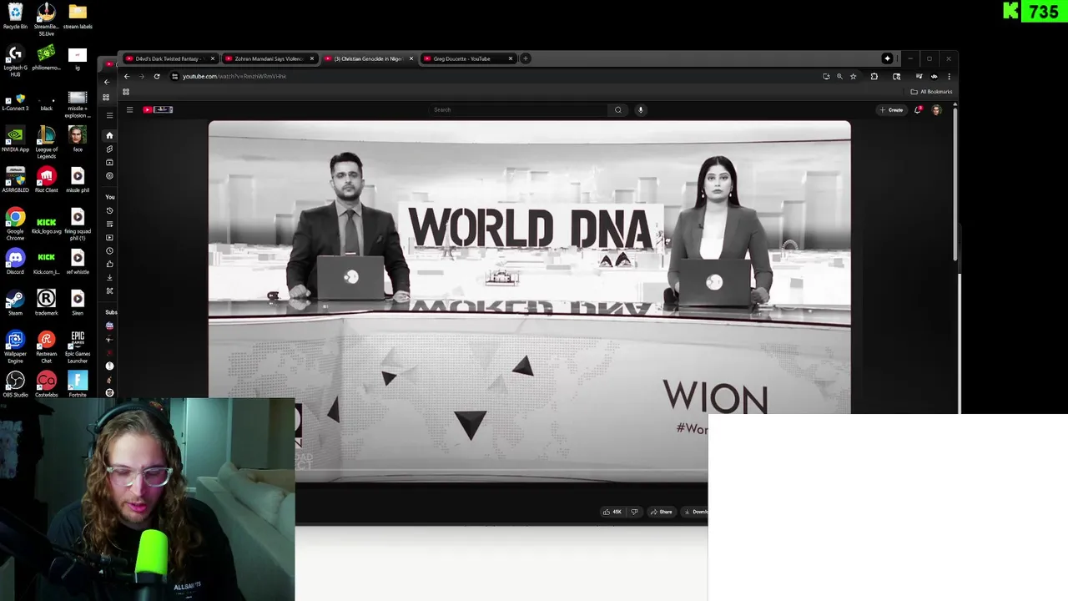Switch to the Zohran Mamdani Says Violence tab

[x=268, y=58]
